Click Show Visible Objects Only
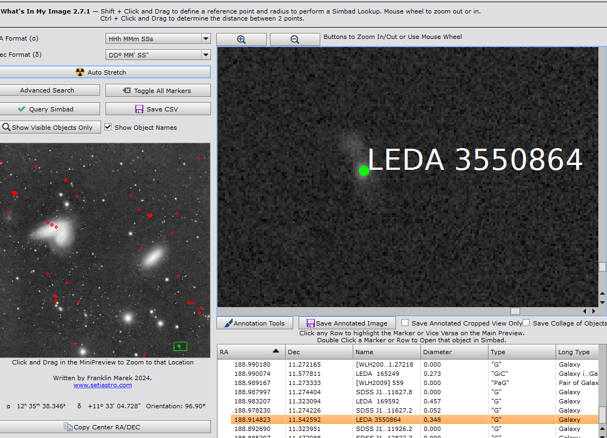607x438 pixels. tap(50, 127)
